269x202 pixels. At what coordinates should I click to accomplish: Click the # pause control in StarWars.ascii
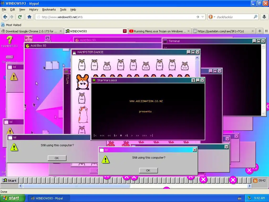point(121,135)
